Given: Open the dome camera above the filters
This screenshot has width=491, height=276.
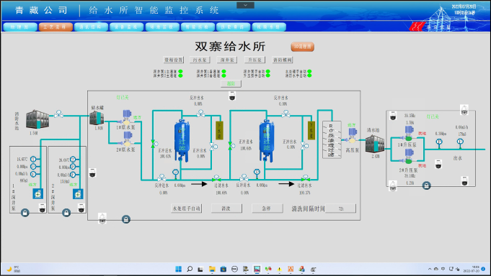Looking at the screenshot, I should [x=232, y=96].
